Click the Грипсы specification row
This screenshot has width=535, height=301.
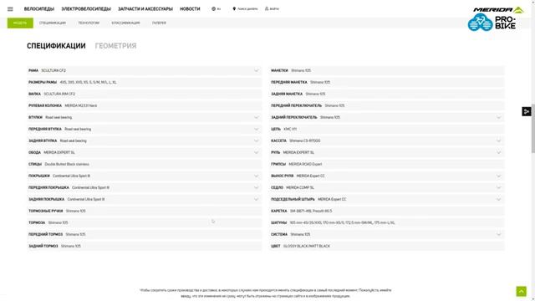[x=386, y=164]
